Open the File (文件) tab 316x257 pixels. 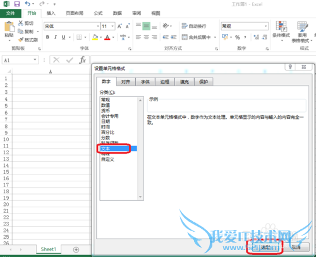[x=11, y=13]
